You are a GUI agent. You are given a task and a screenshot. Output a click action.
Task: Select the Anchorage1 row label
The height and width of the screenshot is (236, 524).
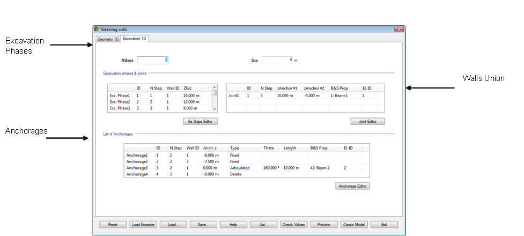tap(137, 156)
